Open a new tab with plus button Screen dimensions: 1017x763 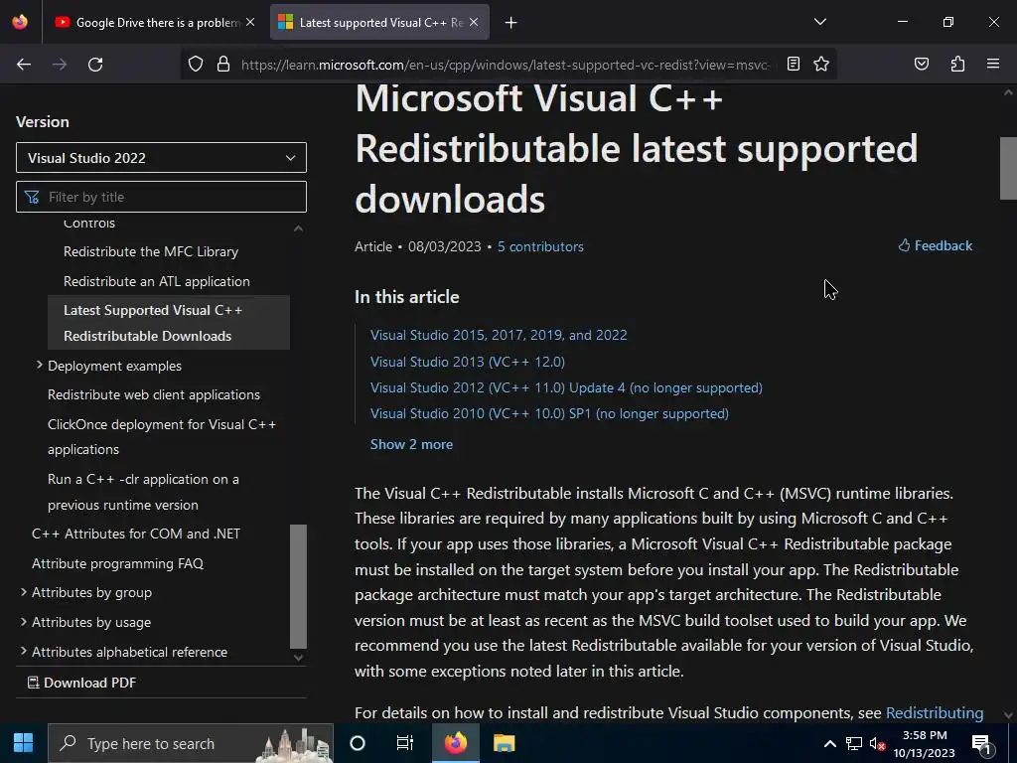click(511, 23)
